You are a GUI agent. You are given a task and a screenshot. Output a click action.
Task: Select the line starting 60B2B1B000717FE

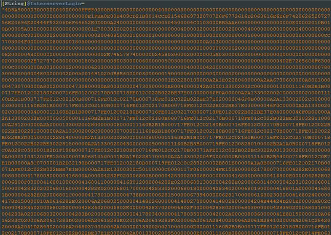coord(167,99)
